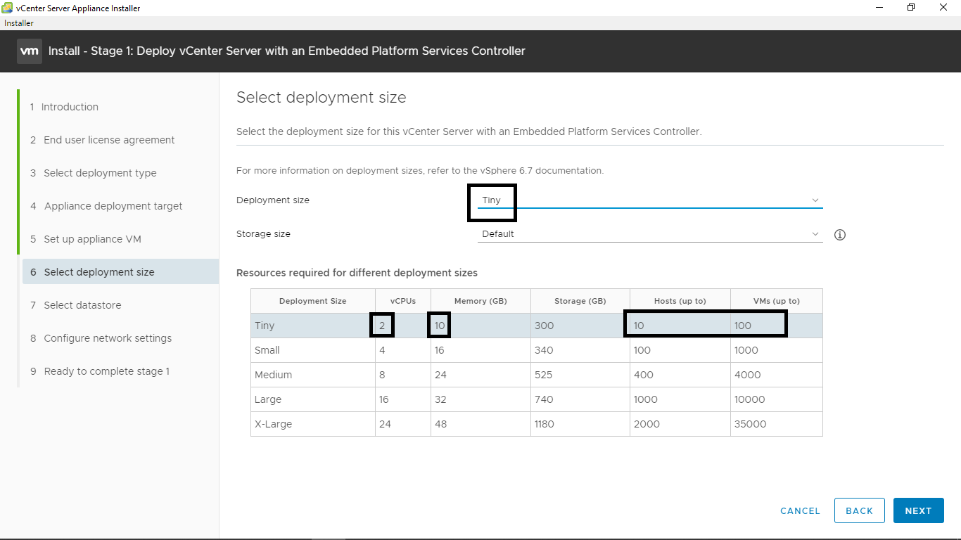This screenshot has width=961, height=540.
Task: Click the NEXT button
Action: [x=918, y=511]
